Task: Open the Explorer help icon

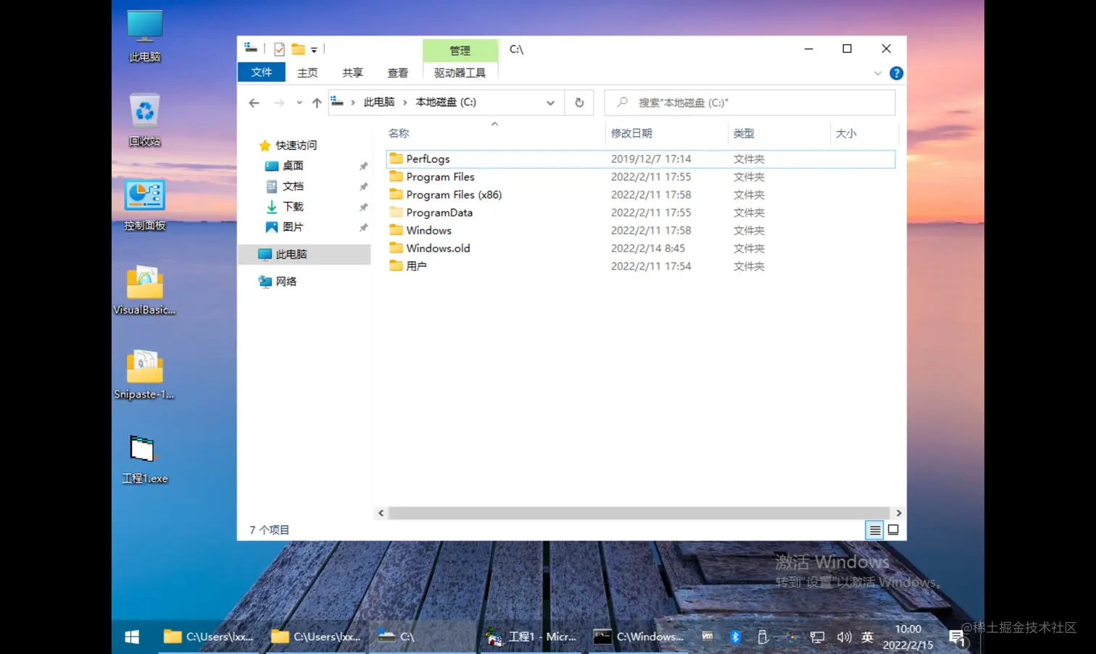Action: 896,73
